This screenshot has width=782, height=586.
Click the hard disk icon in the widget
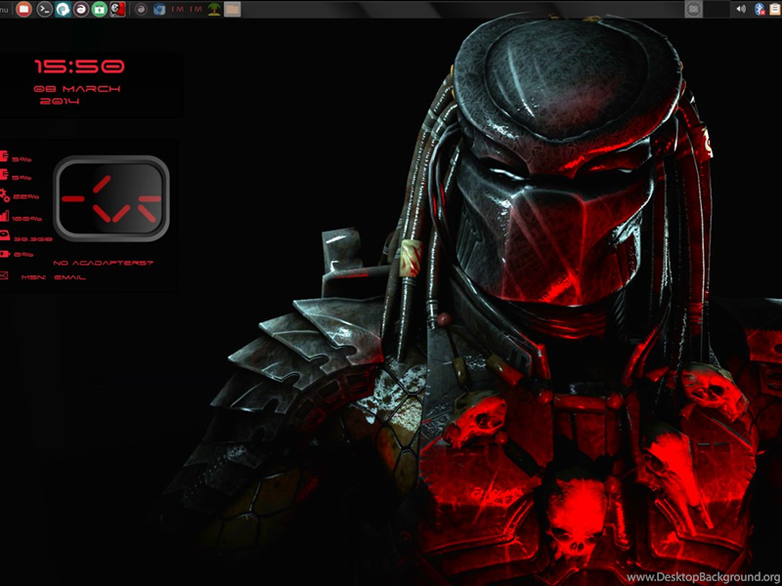(x=5, y=235)
